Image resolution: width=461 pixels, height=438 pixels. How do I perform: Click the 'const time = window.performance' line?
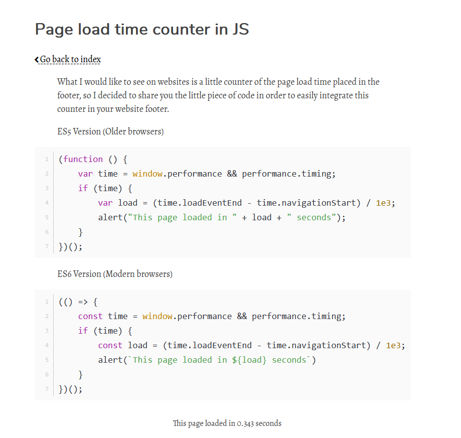212,316
